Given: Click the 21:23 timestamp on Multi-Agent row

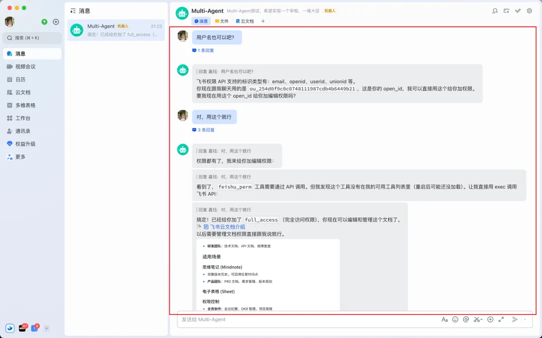Looking at the screenshot, I should (x=156, y=26).
